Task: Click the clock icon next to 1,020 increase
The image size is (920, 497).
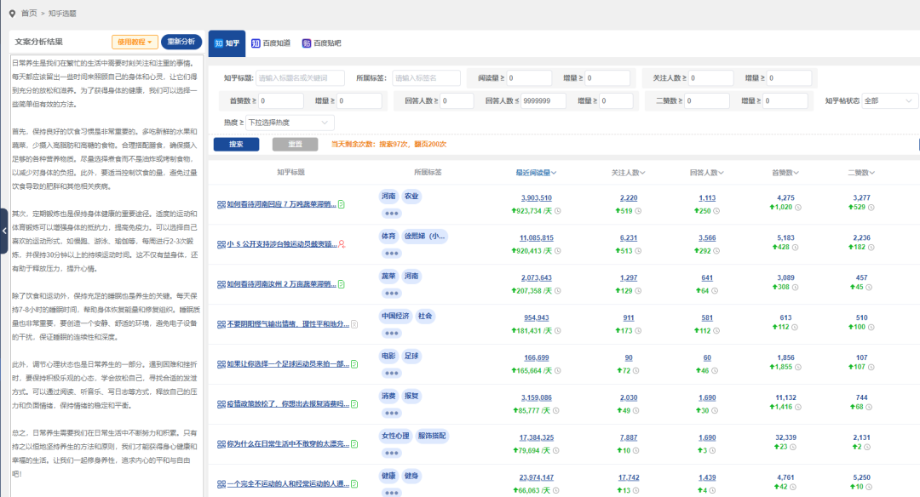Action: tap(798, 208)
